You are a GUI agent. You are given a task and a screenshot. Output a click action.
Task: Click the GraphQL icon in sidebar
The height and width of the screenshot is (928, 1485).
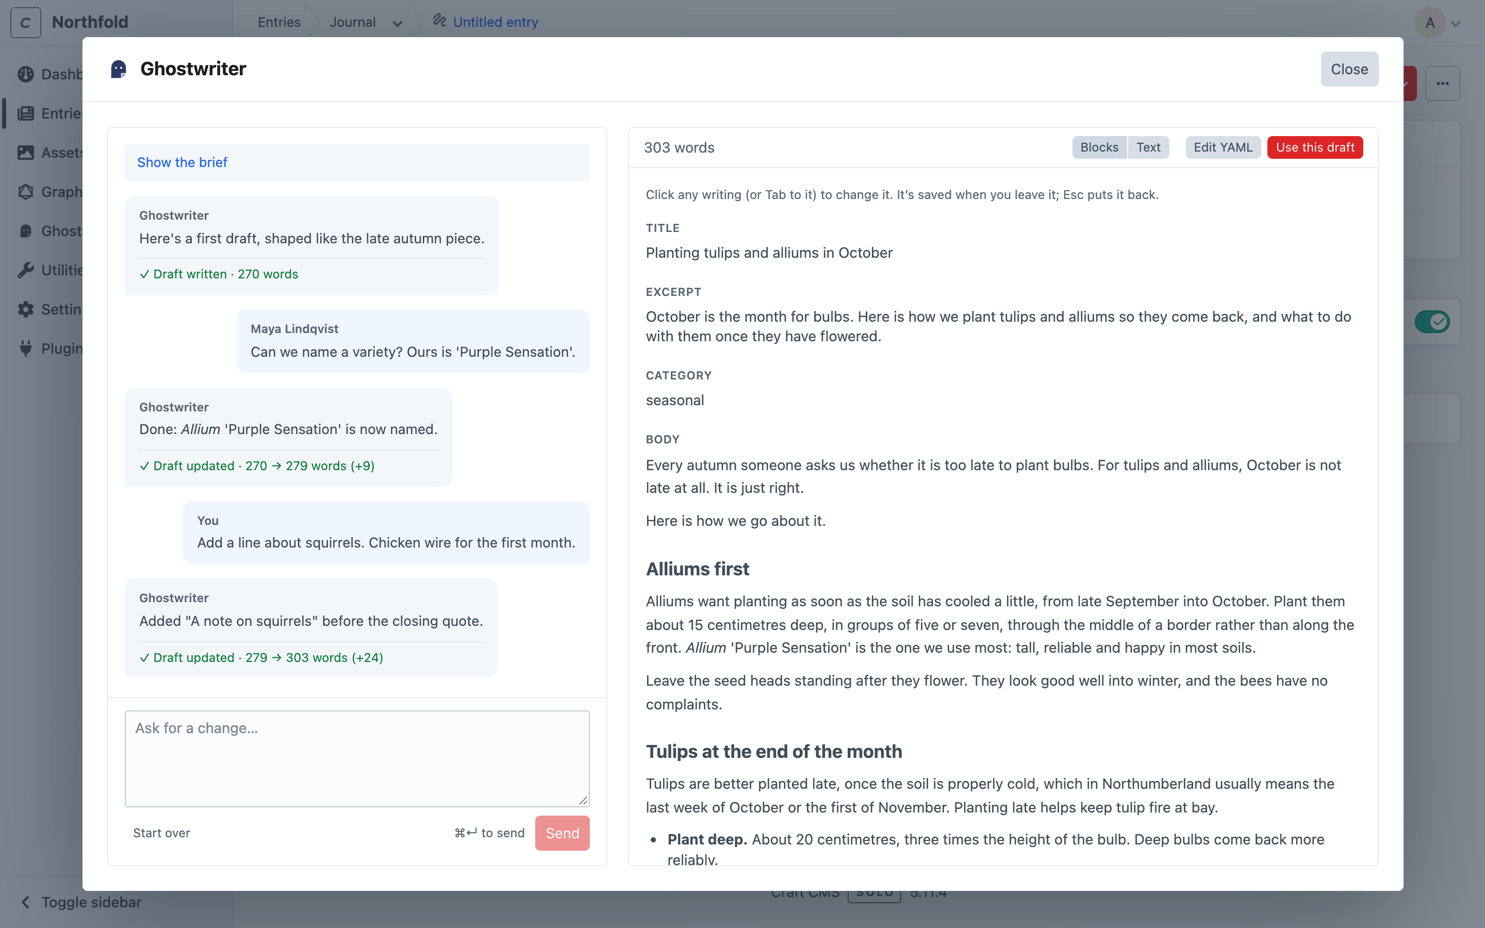[x=26, y=192]
